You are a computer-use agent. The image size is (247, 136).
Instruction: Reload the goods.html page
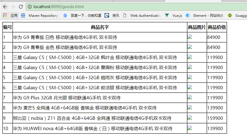21,7
